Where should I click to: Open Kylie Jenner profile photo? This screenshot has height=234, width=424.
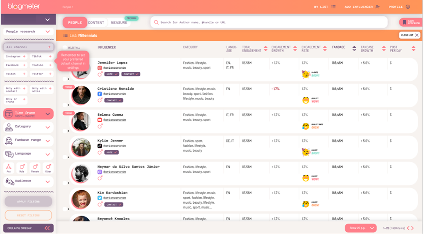coord(81,148)
